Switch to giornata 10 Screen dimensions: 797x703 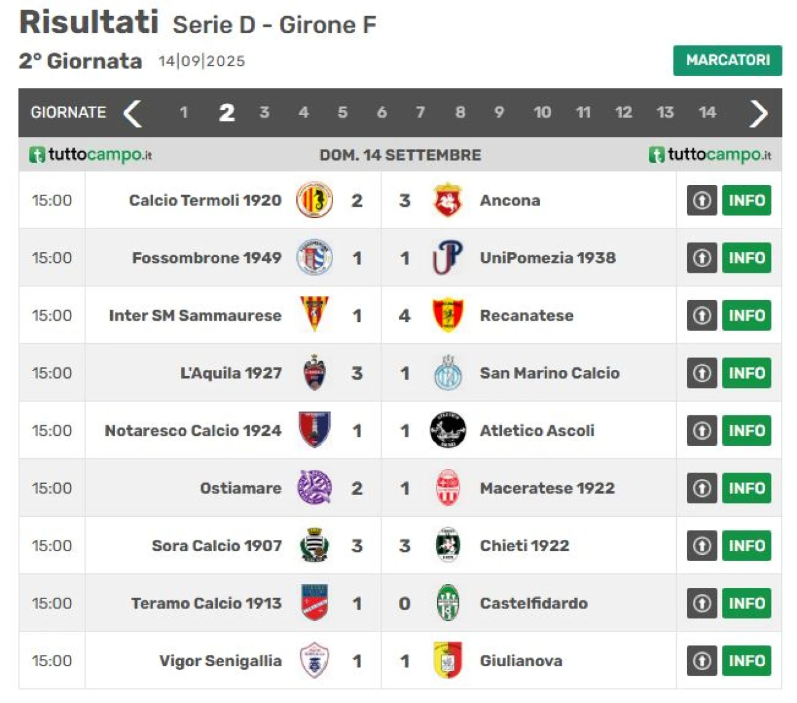click(x=542, y=113)
